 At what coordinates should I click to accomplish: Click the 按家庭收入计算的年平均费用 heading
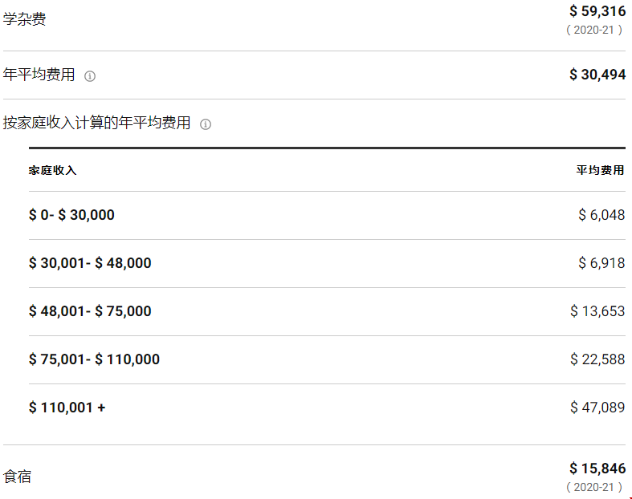(96, 123)
